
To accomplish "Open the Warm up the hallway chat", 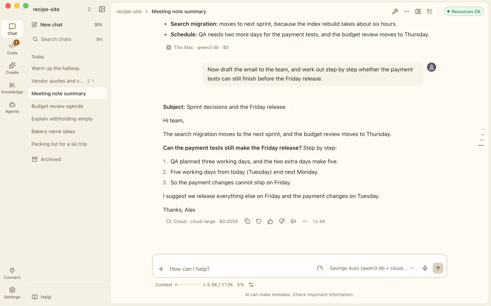I will [x=68, y=68].
